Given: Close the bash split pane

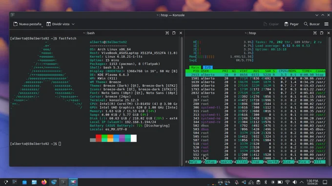Looking at the screenshot, I should point(181,33).
